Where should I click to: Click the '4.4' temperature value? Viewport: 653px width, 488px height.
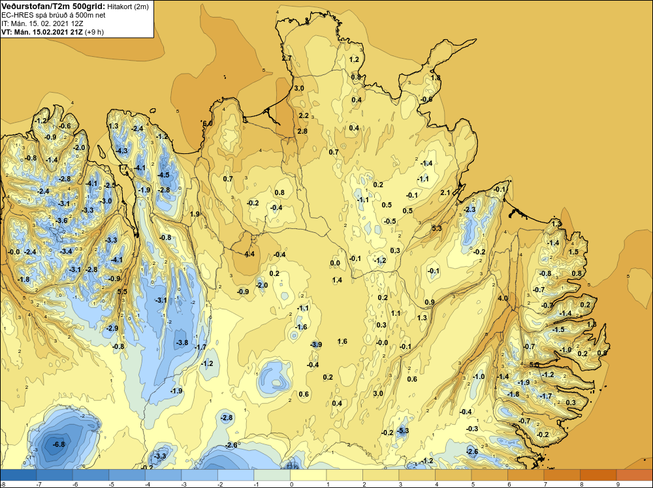click(249, 254)
